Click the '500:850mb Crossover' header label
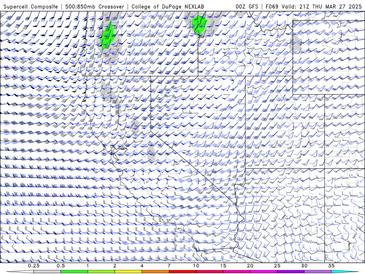This screenshot has height=274, width=365. [94, 6]
